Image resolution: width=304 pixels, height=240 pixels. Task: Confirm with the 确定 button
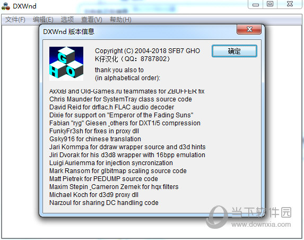pyautogui.click(x=234, y=51)
